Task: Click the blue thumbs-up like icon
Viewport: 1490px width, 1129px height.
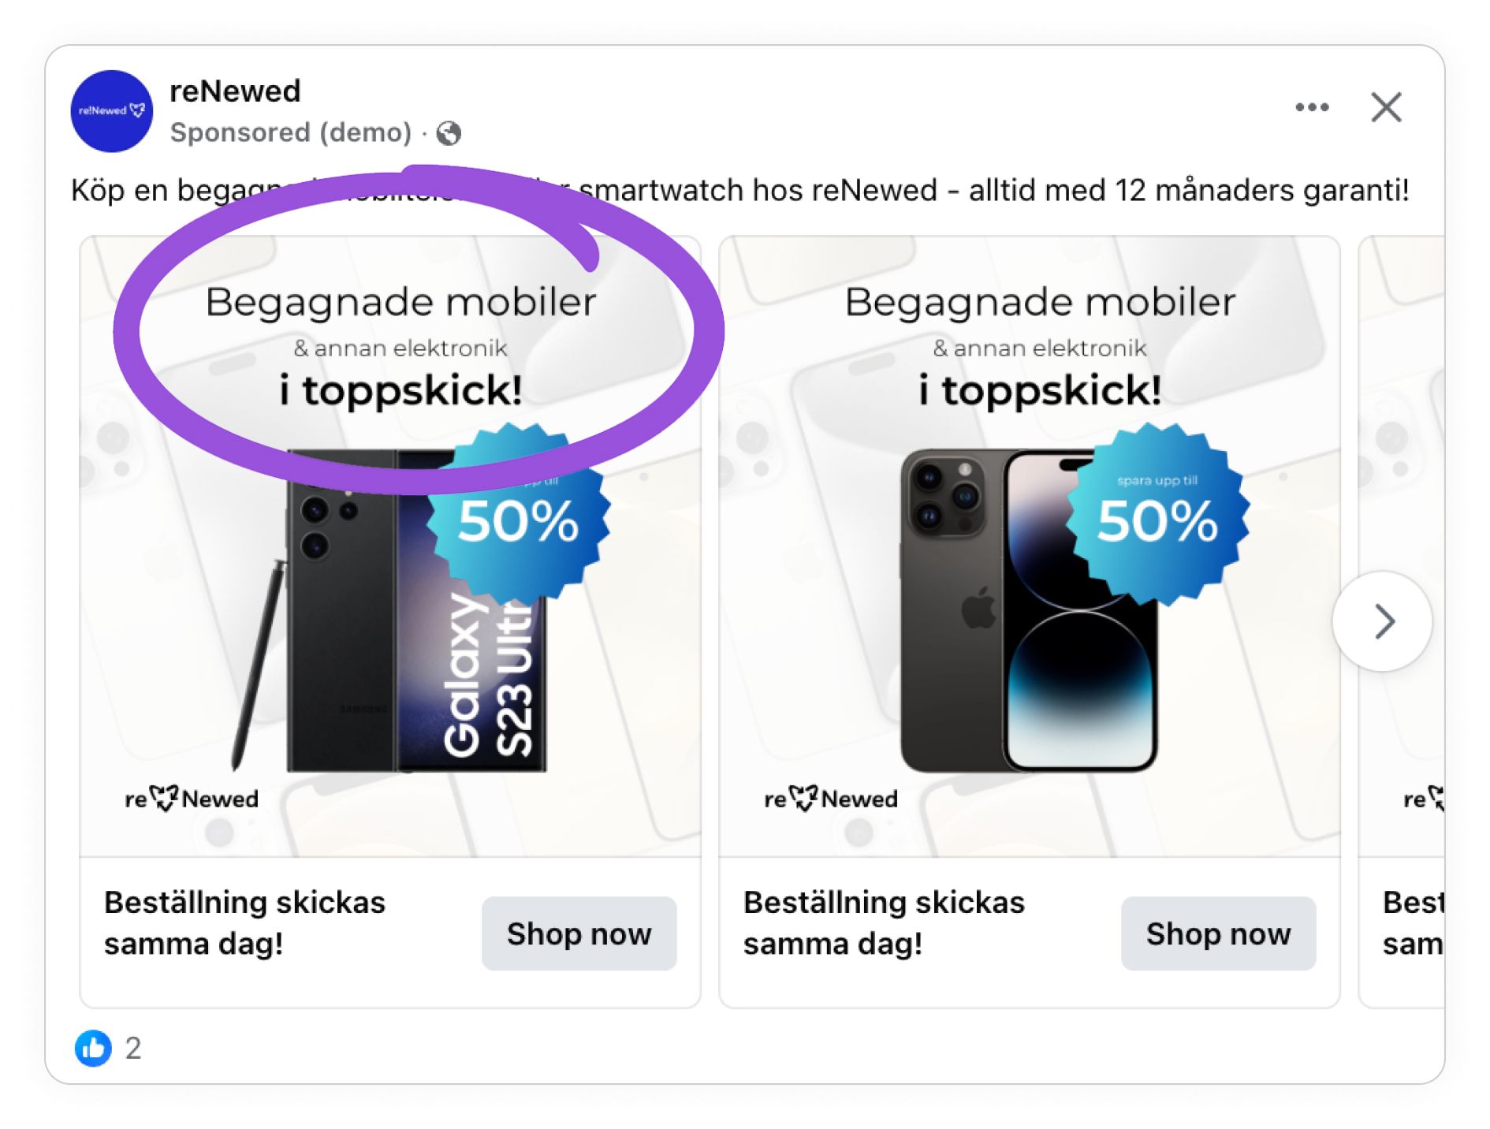Action: (x=93, y=1048)
